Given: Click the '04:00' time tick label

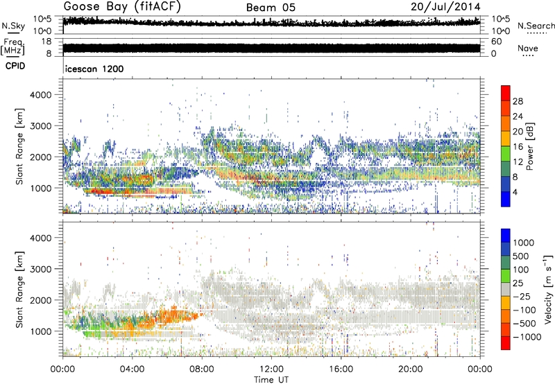Looking at the screenshot, I should click(x=133, y=369).
